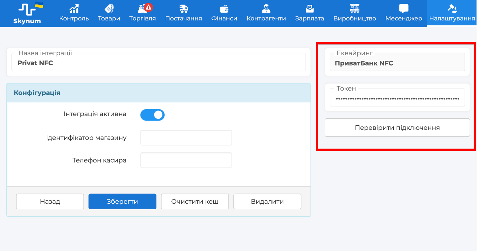Open the Еквайринг selector field

tap(397, 63)
